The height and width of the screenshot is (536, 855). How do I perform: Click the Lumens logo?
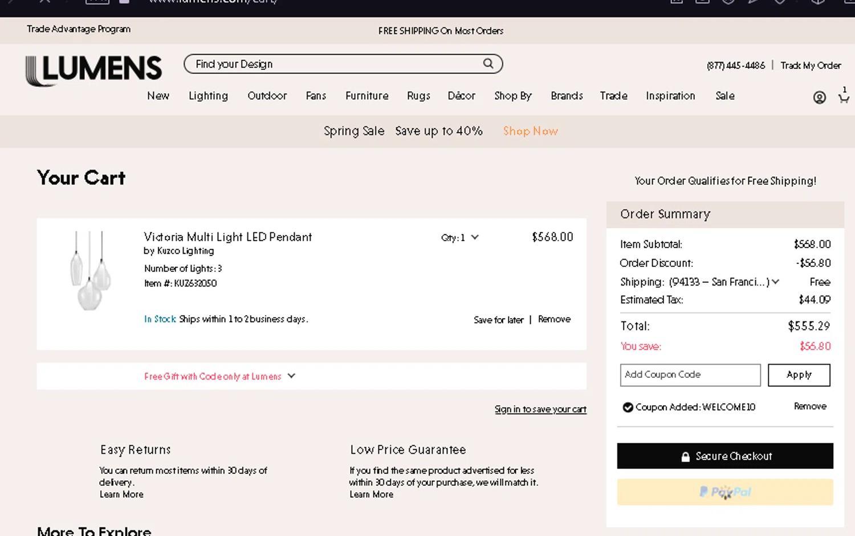(94, 71)
